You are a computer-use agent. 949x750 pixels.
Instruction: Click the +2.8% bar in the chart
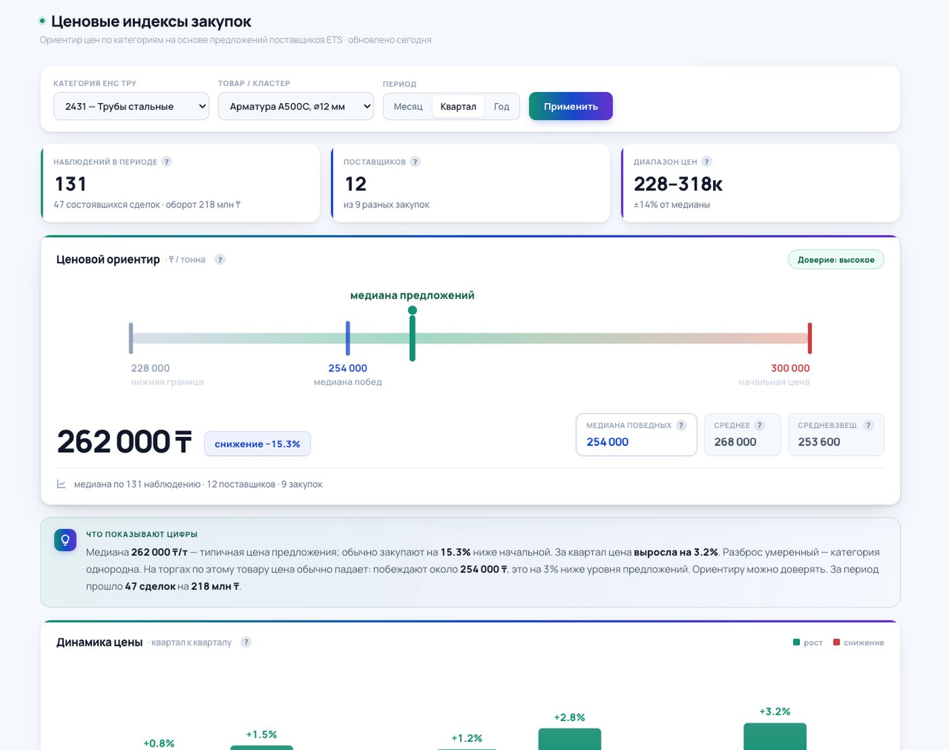click(x=569, y=739)
